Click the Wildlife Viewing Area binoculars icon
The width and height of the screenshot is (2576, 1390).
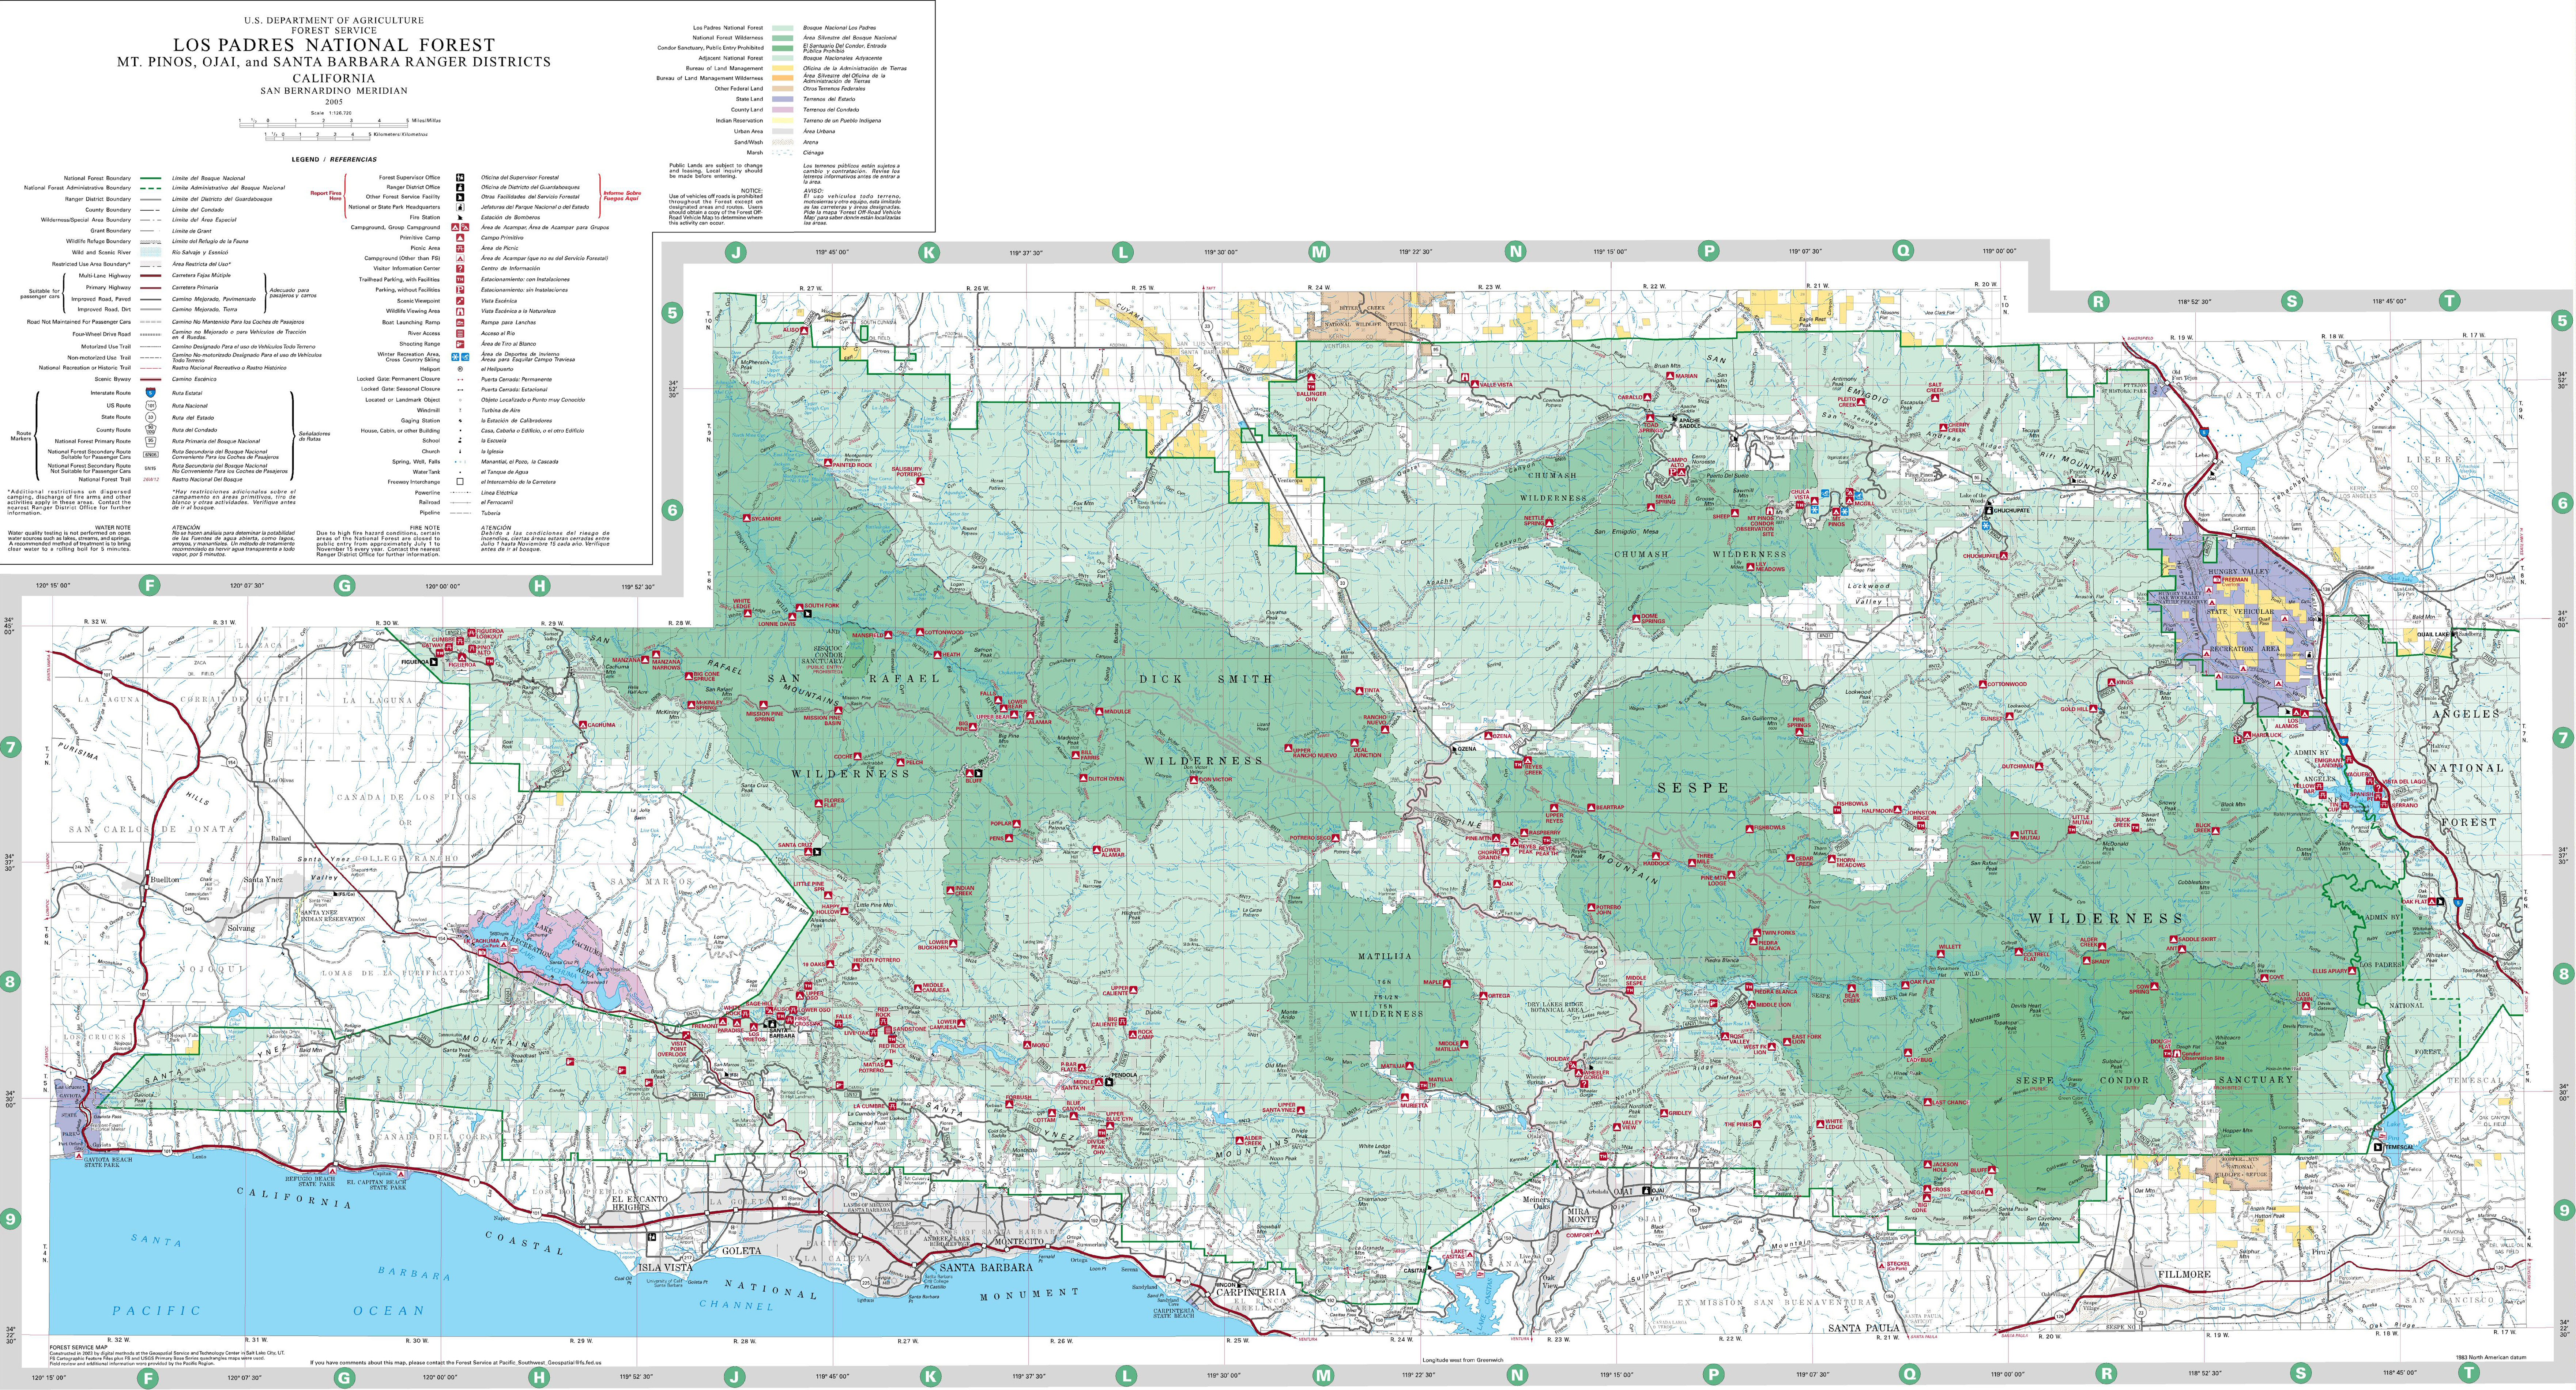tap(460, 312)
